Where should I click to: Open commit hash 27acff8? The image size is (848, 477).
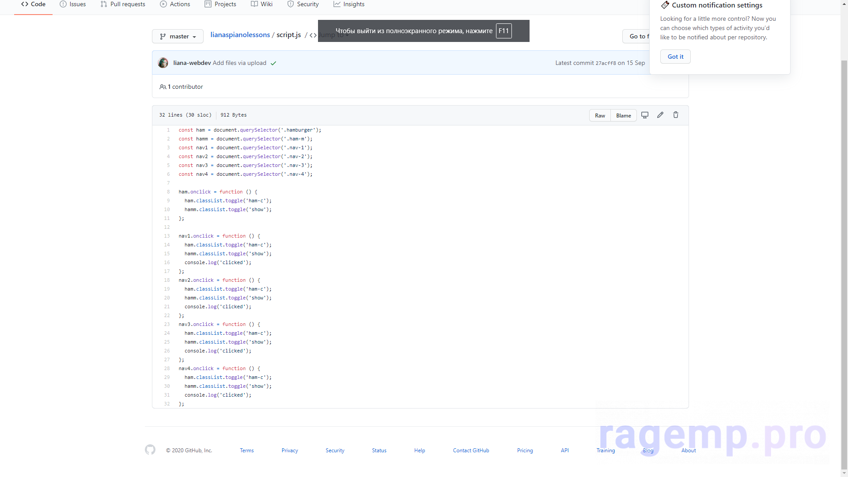tap(606, 63)
